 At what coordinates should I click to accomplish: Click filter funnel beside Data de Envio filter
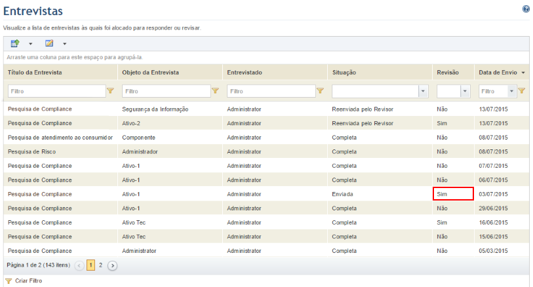click(x=522, y=90)
